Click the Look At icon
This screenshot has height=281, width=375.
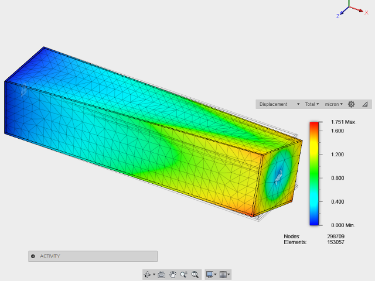point(161,274)
